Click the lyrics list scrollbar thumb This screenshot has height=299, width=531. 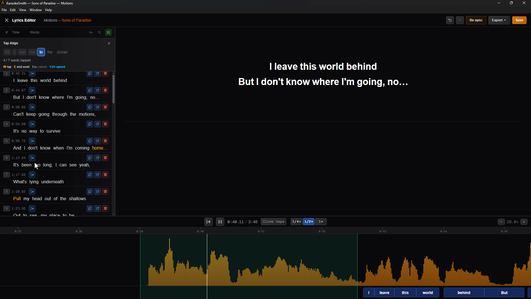point(113,89)
